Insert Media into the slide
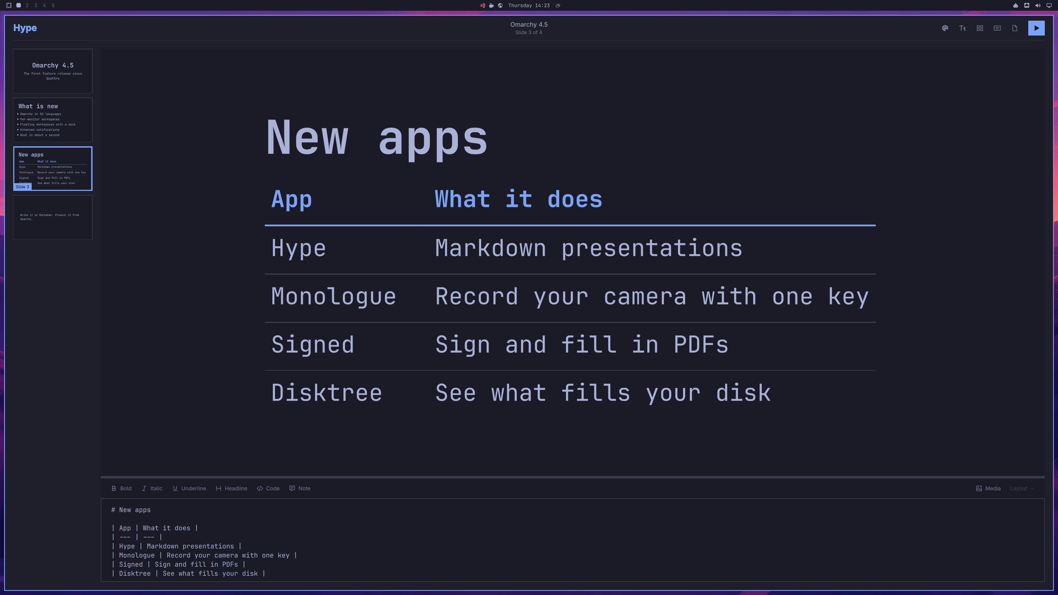 [x=988, y=488]
